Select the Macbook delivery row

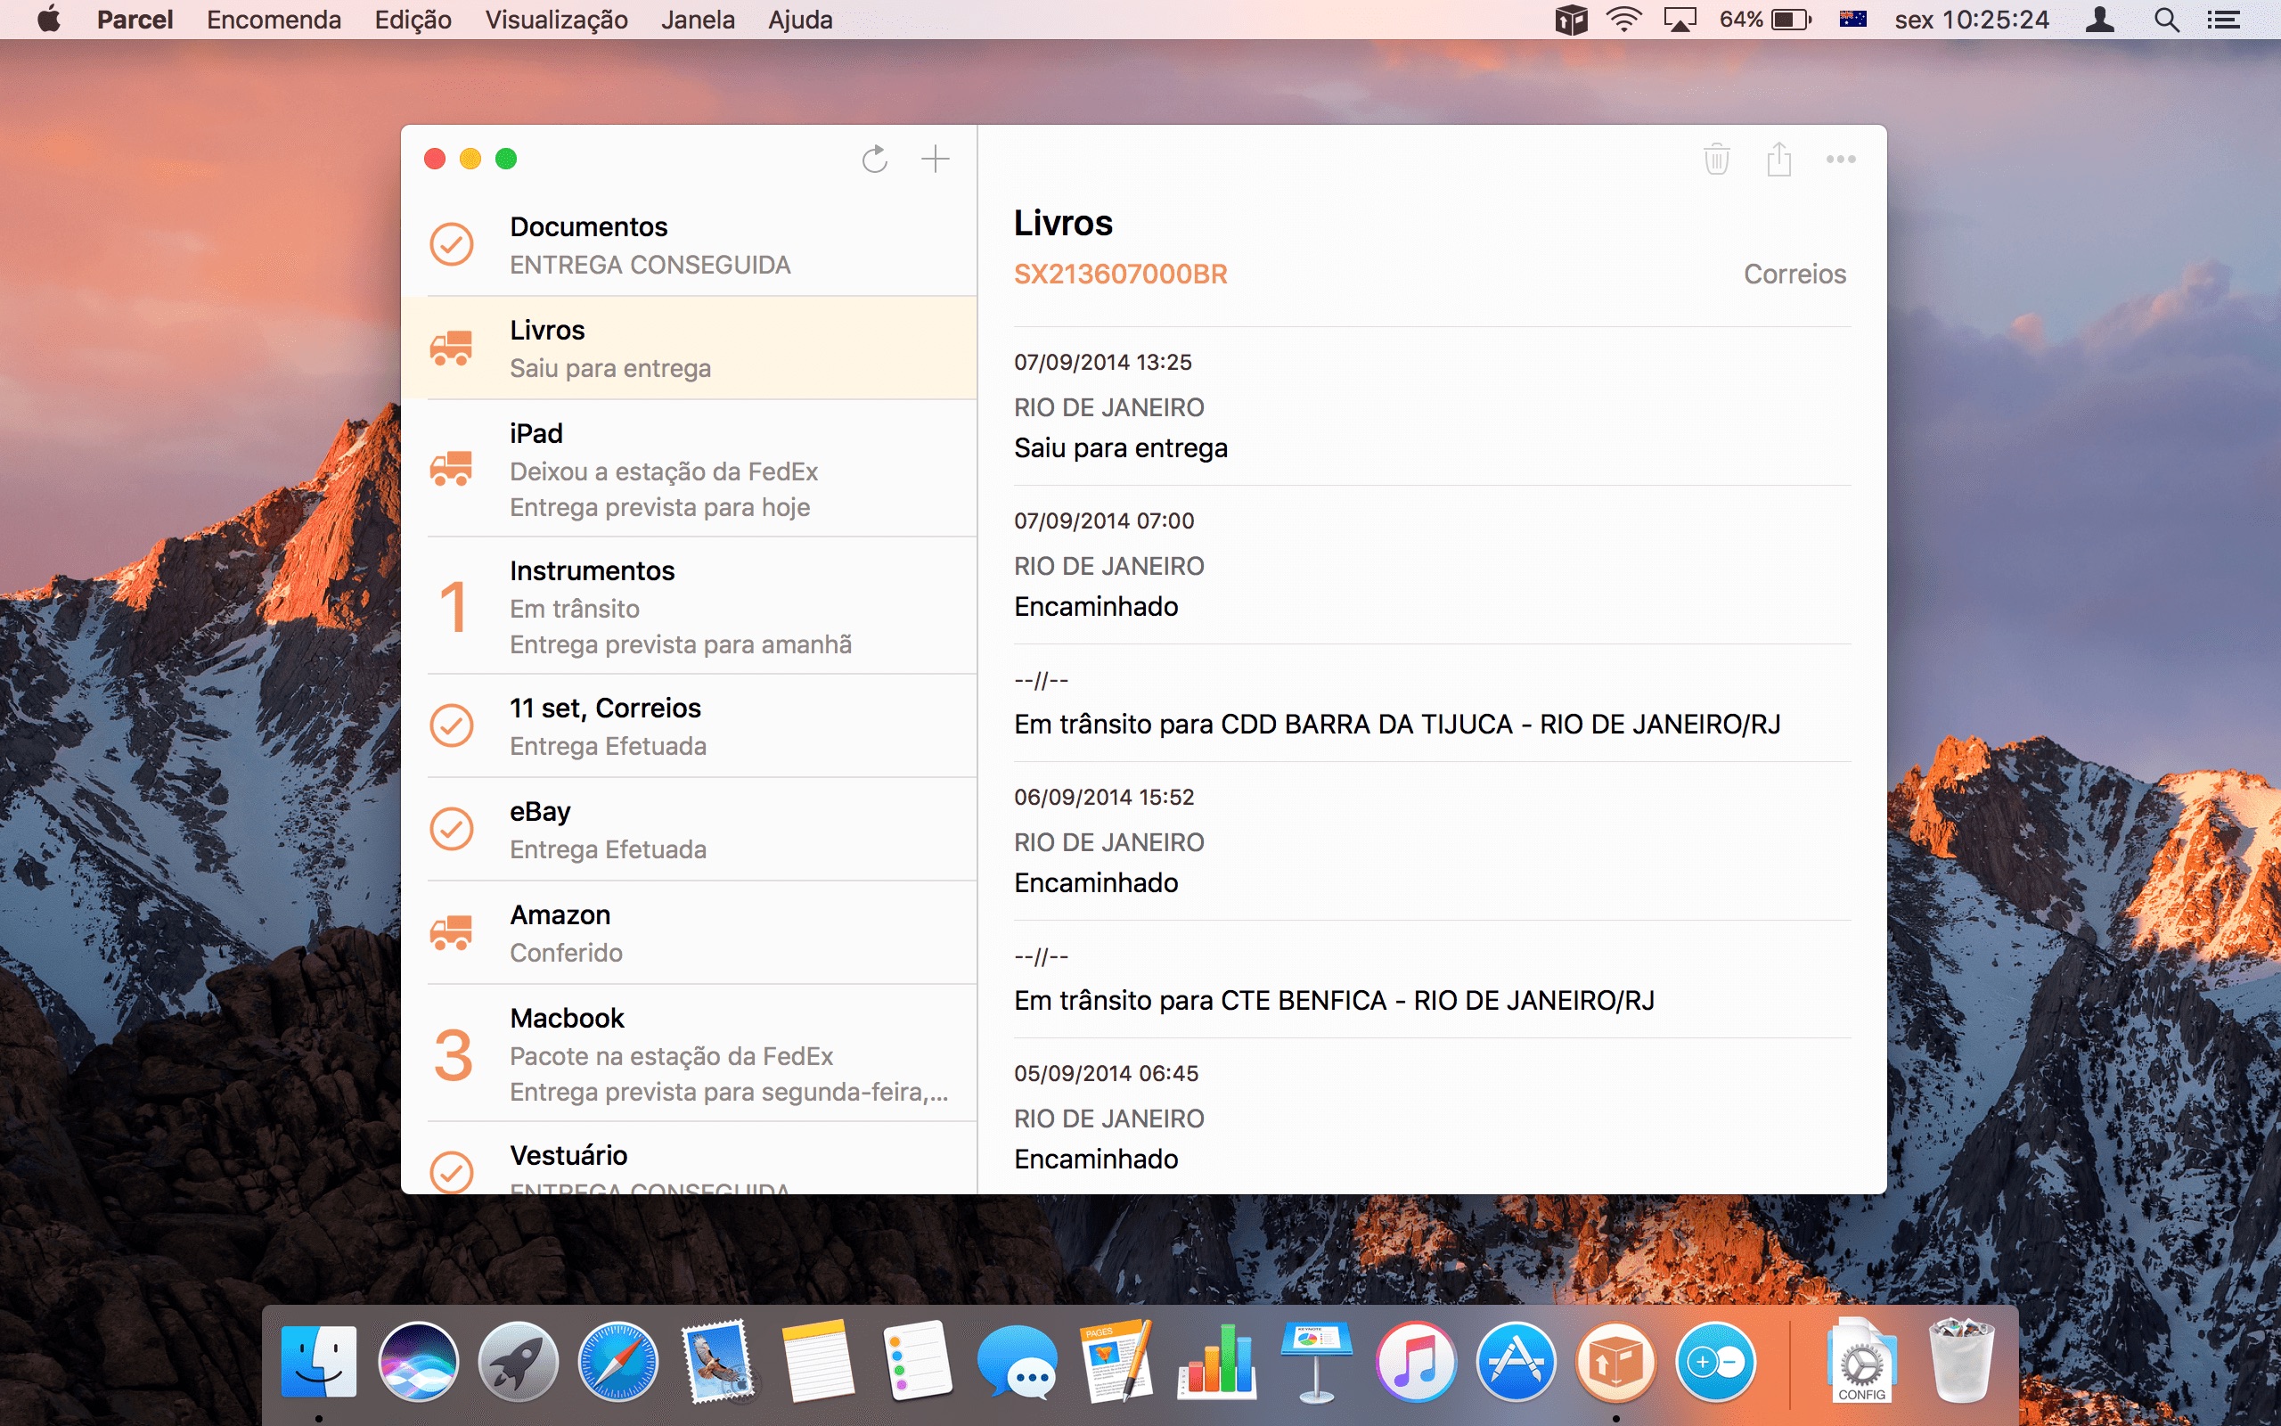(689, 1053)
